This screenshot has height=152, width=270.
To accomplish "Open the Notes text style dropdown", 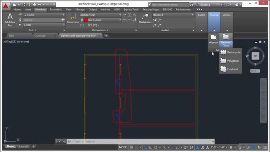I will (x=44, y=15).
